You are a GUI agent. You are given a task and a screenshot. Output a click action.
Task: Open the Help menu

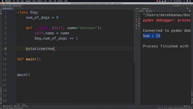[66, 1]
